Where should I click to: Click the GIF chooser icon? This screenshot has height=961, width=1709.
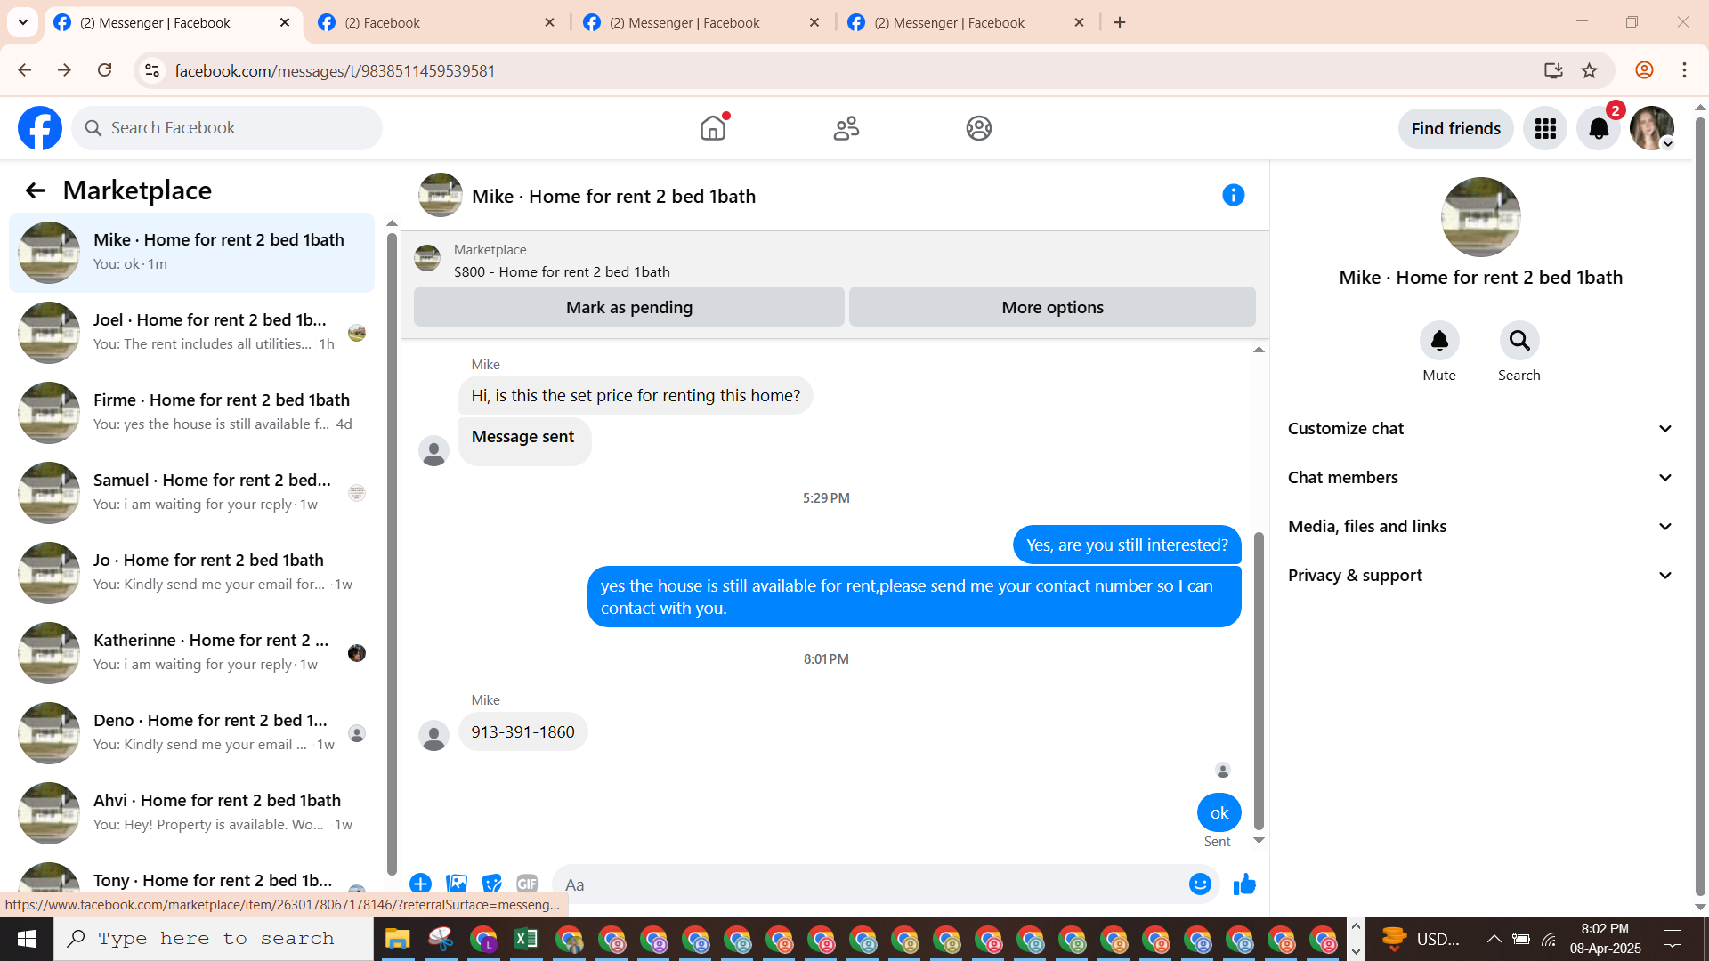click(527, 884)
